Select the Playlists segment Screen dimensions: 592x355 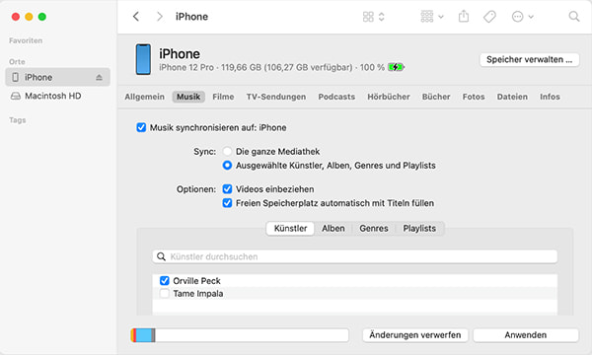pyautogui.click(x=419, y=229)
